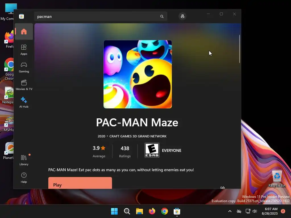Open the Apps section

click(x=24, y=50)
